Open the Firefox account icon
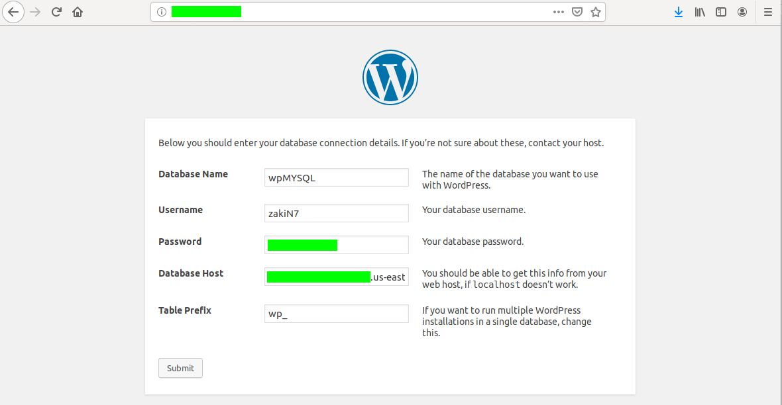 pyautogui.click(x=742, y=12)
